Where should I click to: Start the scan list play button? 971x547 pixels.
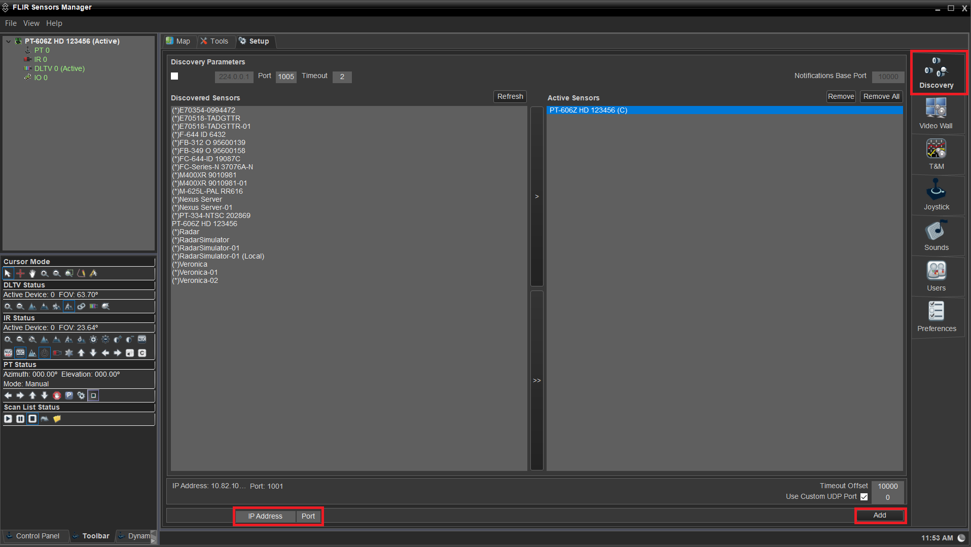(x=8, y=419)
